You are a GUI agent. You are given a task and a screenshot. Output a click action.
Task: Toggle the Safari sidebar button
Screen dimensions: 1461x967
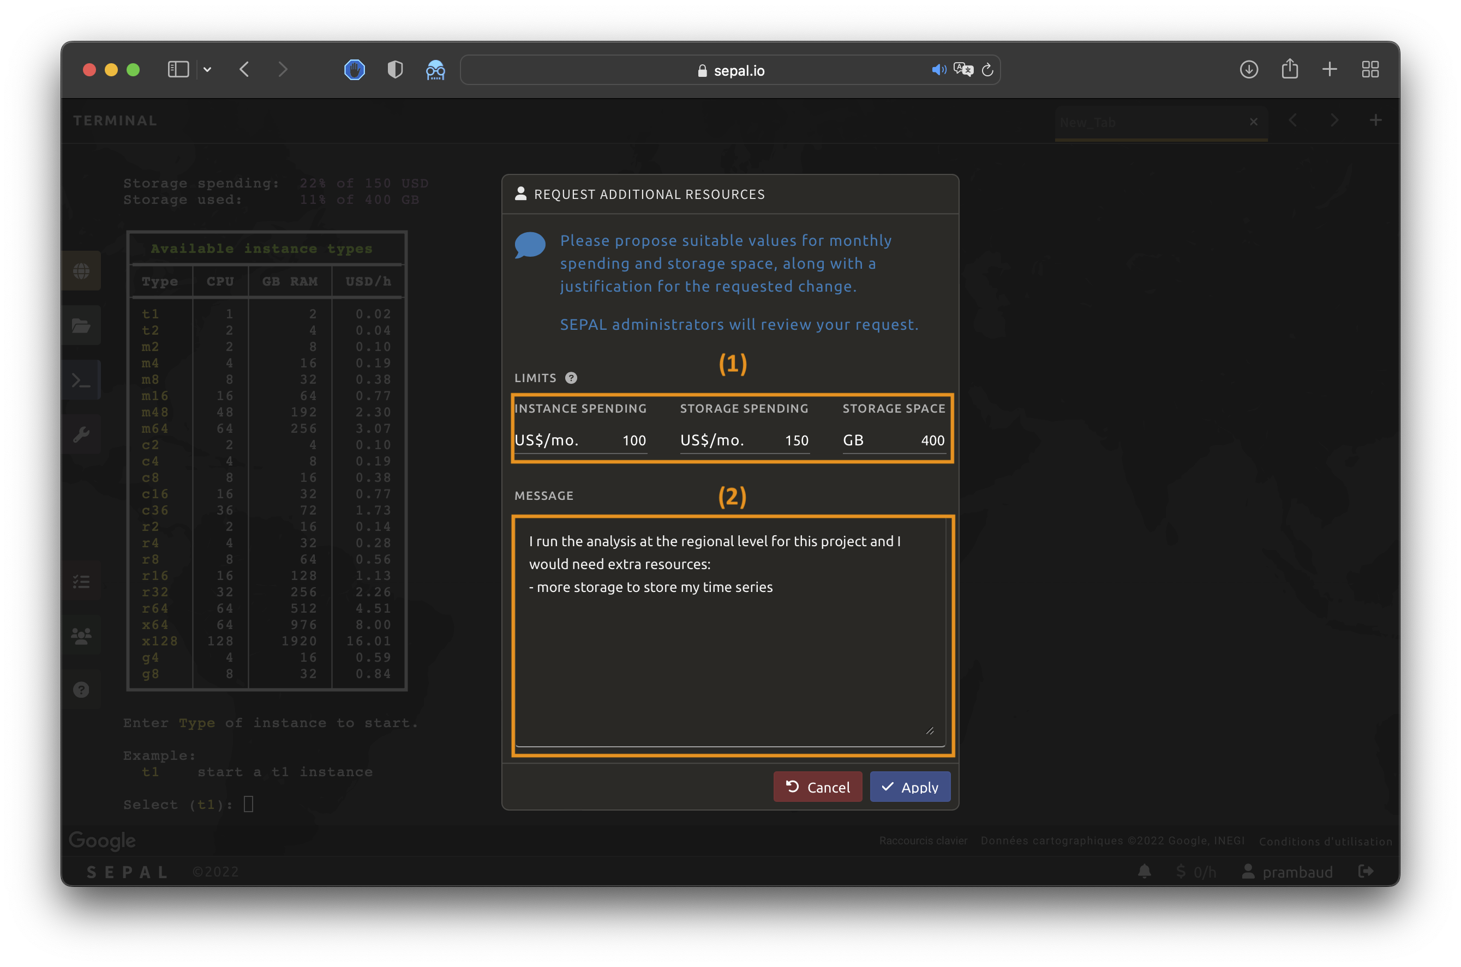tap(178, 69)
